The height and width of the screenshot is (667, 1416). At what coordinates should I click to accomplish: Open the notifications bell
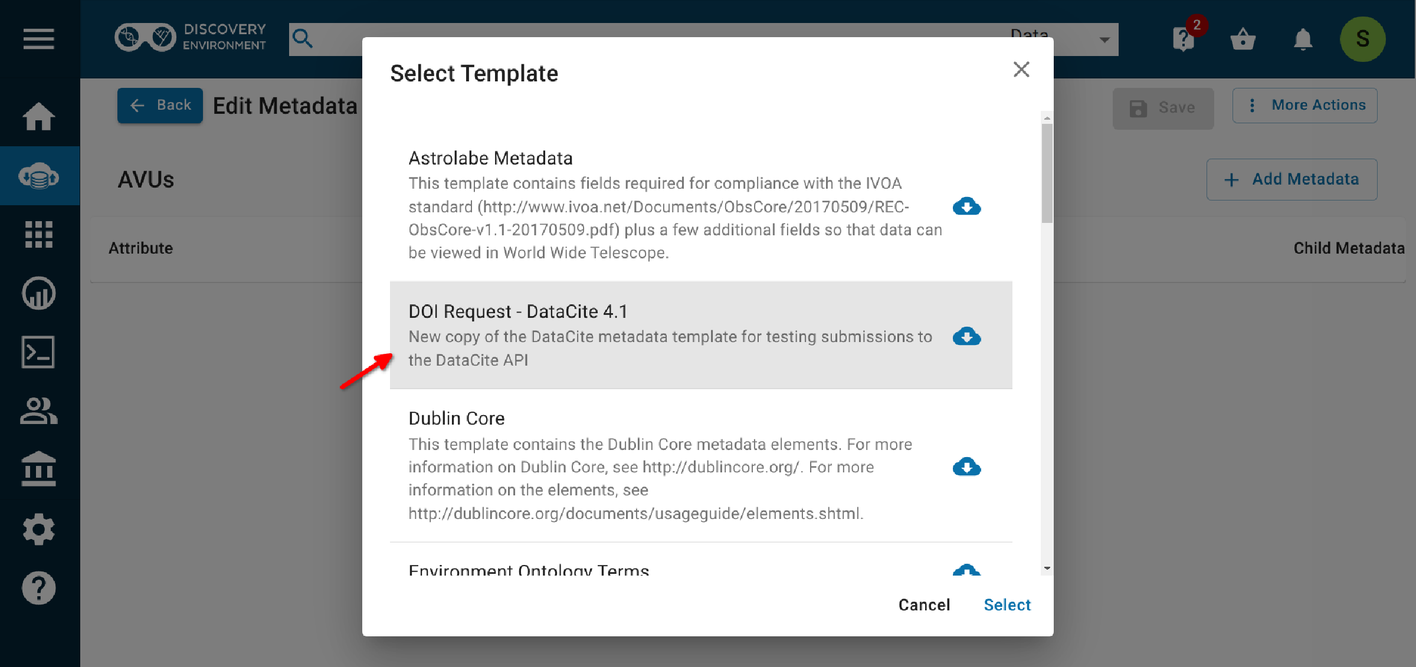(1303, 40)
